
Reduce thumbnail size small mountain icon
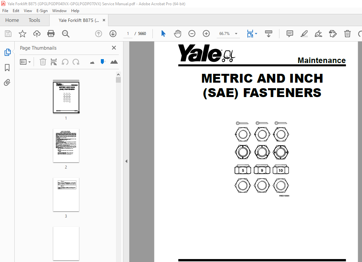pyautogui.click(x=92, y=62)
